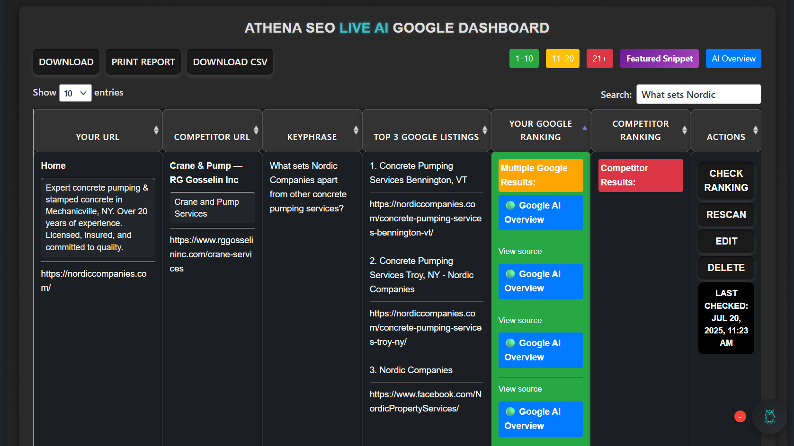Open the facebook.com NordicPropertyServices URL
794x446 pixels.
[x=426, y=402]
